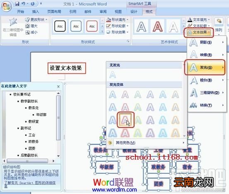Open 页面布局 ribbon tab

[x=54, y=12]
